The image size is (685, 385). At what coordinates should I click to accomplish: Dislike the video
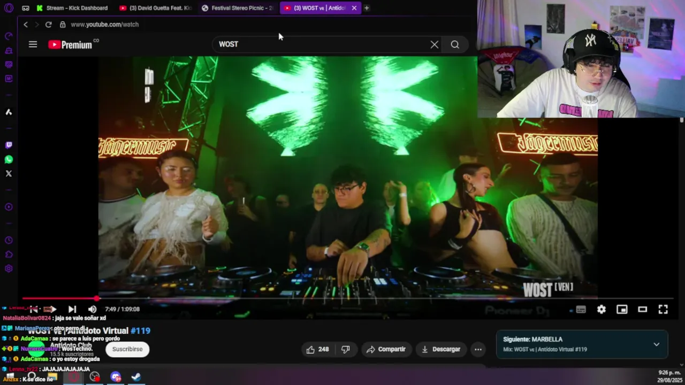pos(346,349)
